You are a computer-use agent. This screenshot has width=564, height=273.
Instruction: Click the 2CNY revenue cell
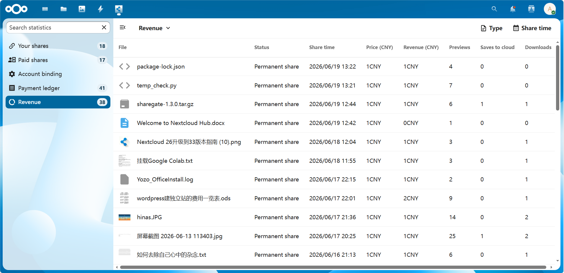pos(411,198)
